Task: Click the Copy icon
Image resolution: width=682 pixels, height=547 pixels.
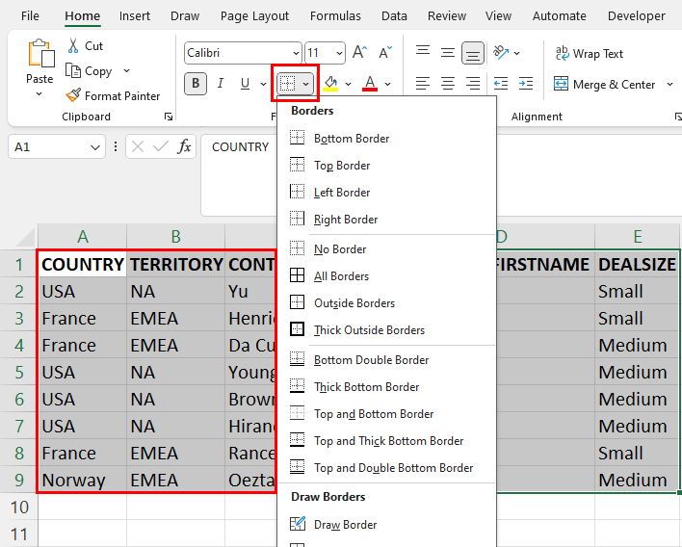Action: pyautogui.click(x=73, y=70)
